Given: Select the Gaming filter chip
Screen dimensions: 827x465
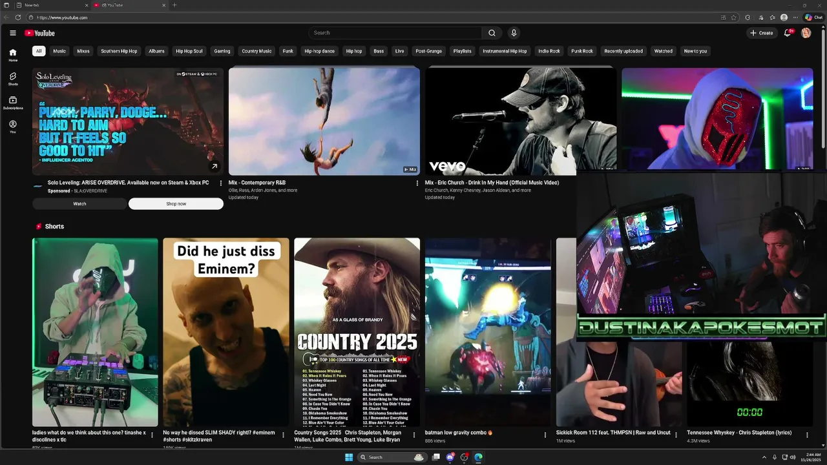Looking at the screenshot, I should click(222, 51).
